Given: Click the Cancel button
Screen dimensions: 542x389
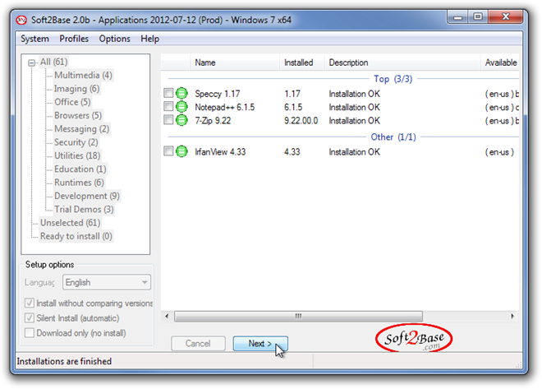Looking at the screenshot, I should 198,344.
